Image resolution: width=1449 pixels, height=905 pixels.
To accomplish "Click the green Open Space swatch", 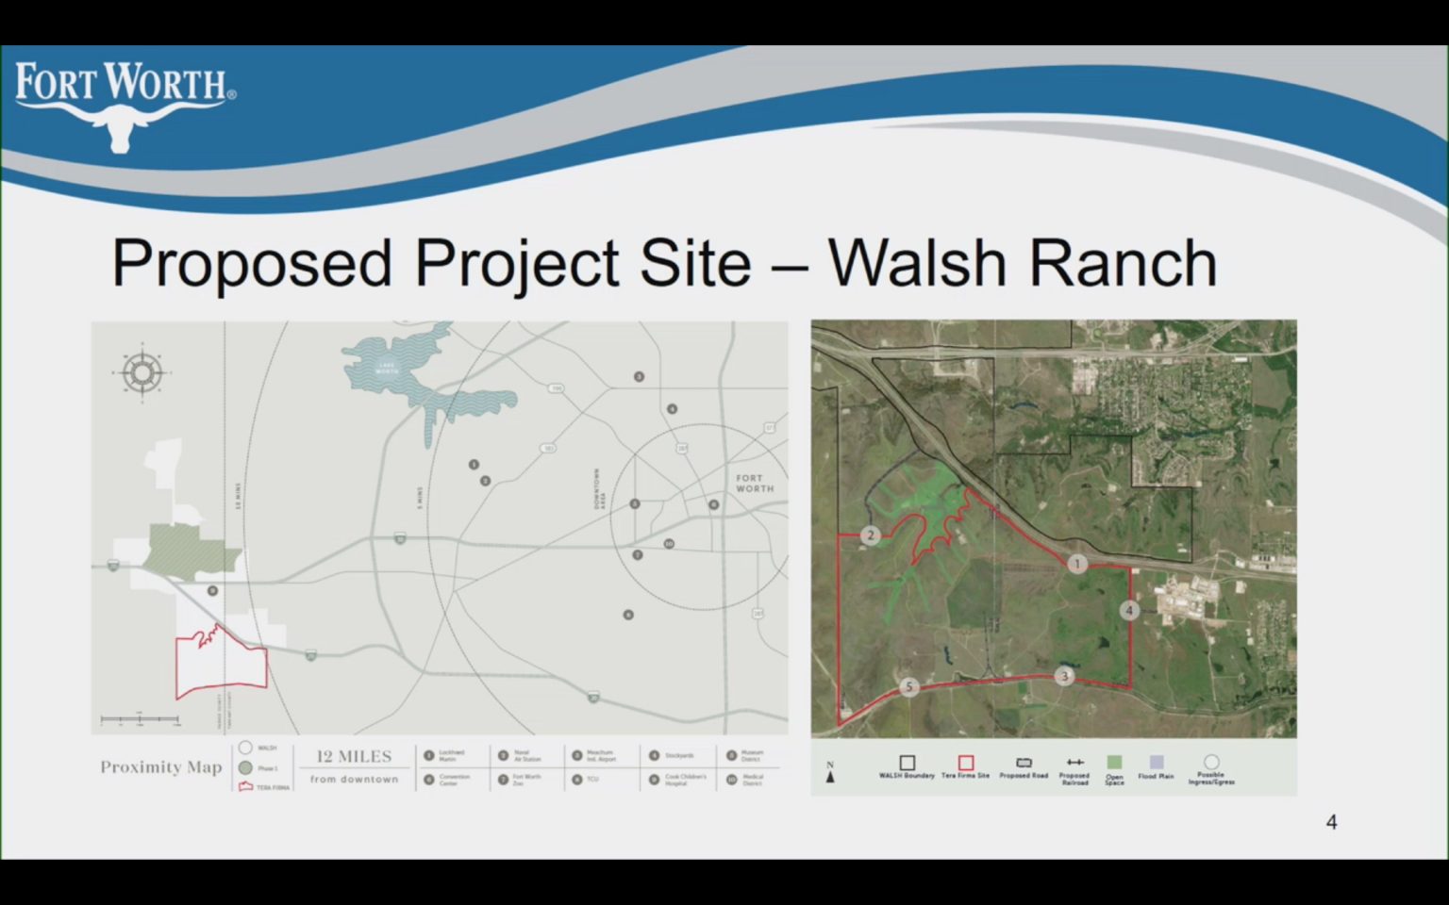I will pyautogui.click(x=1114, y=762).
